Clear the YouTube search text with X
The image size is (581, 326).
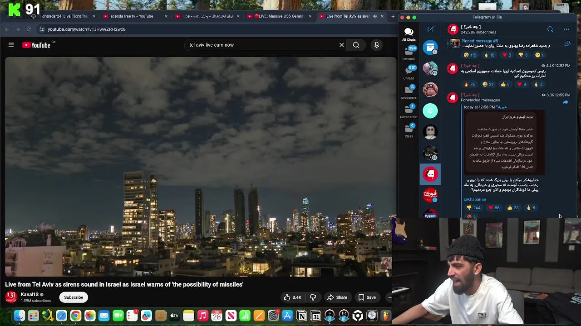coord(342,45)
